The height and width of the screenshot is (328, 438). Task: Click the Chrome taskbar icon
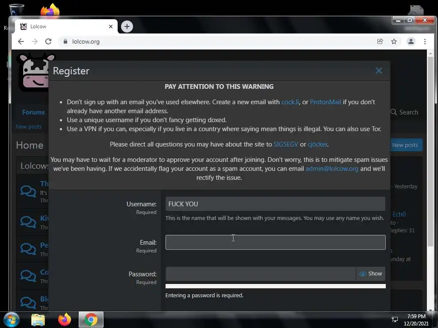[x=91, y=319]
